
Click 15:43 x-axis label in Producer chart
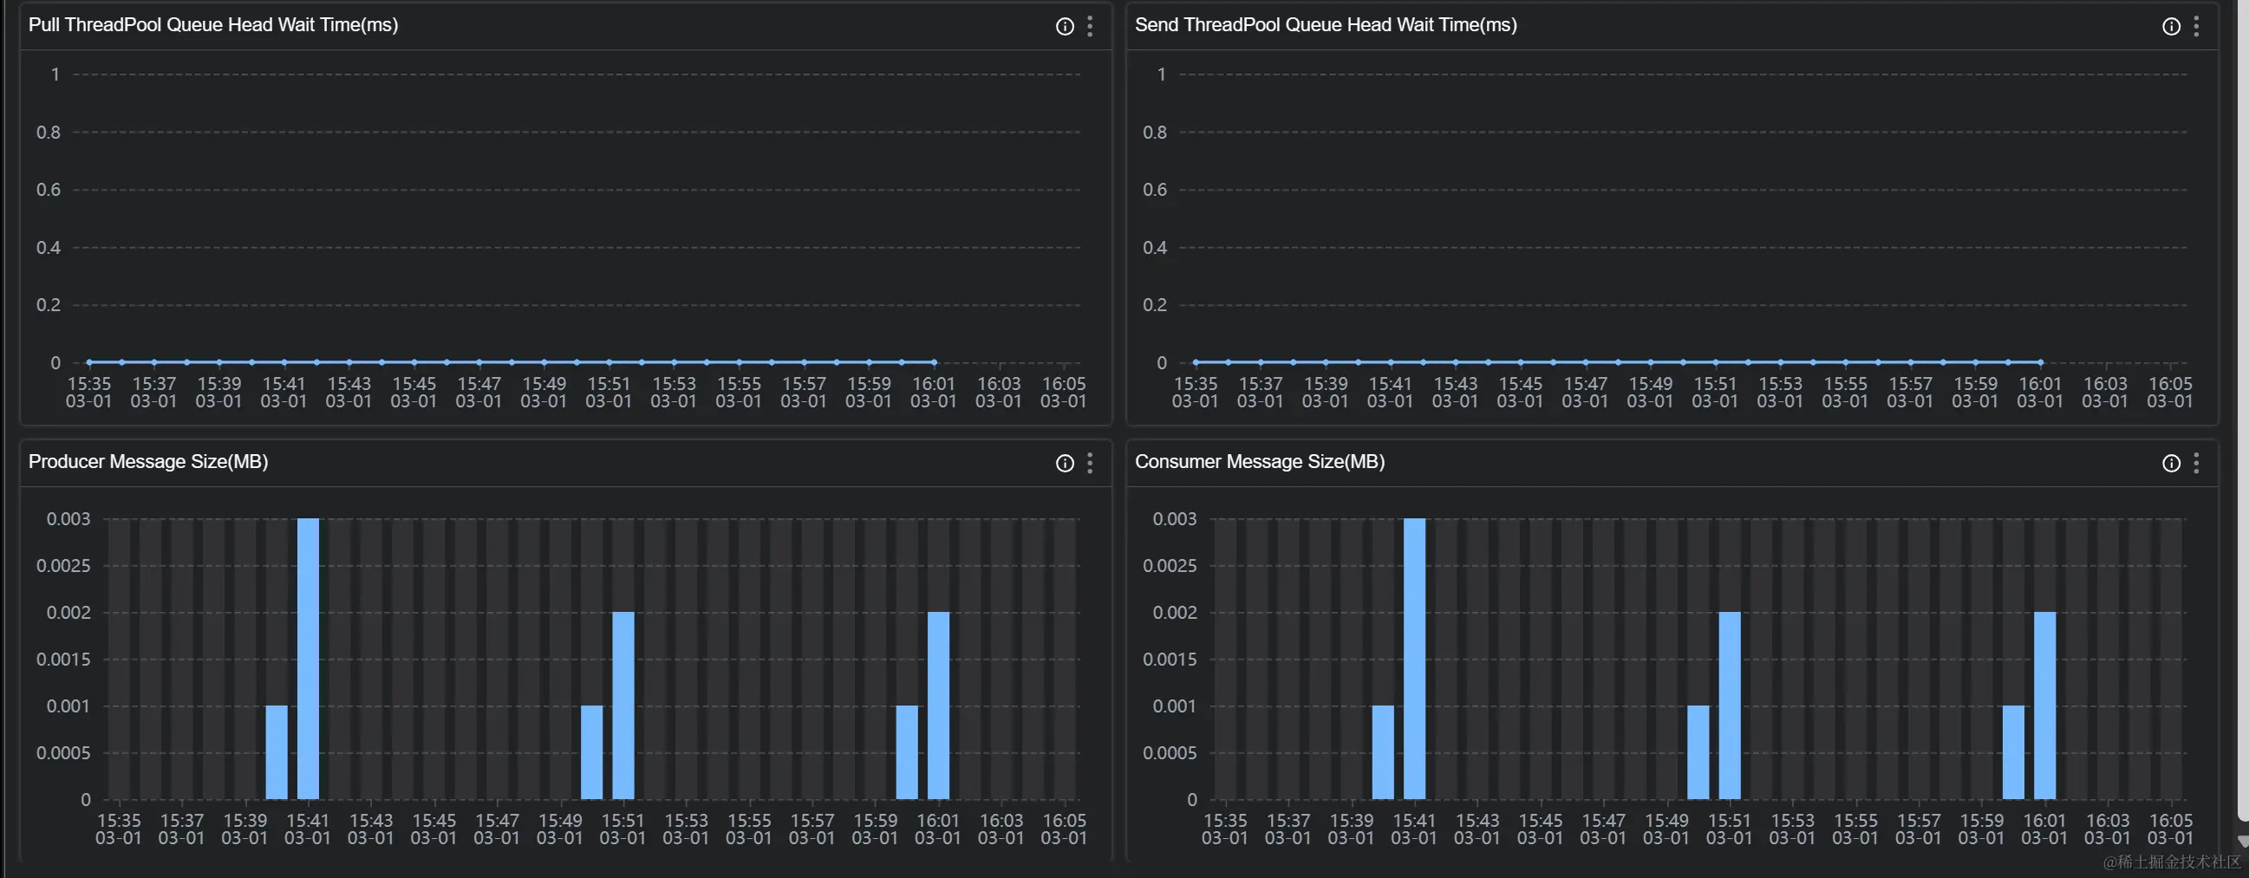tap(371, 830)
